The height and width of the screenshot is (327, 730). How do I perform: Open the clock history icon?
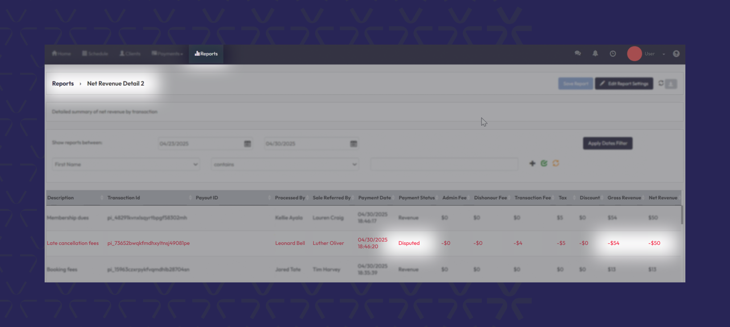(x=613, y=54)
